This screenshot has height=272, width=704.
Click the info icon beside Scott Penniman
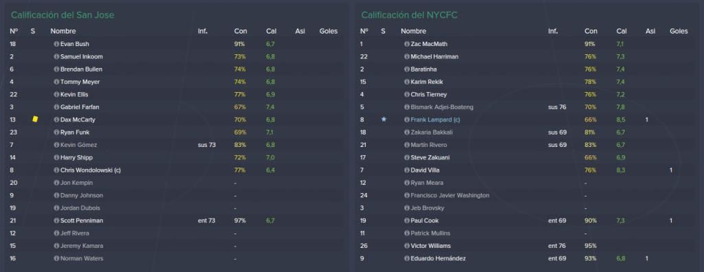click(x=56, y=220)
